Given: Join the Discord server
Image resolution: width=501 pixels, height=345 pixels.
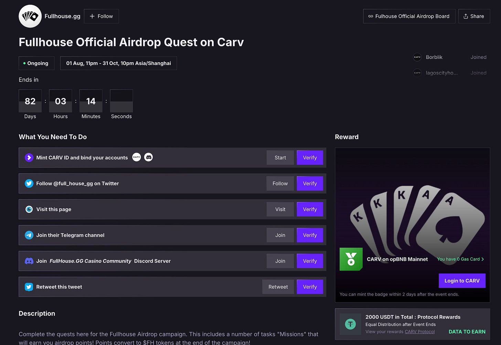Looking at the screenshot, I should (280, 261).
